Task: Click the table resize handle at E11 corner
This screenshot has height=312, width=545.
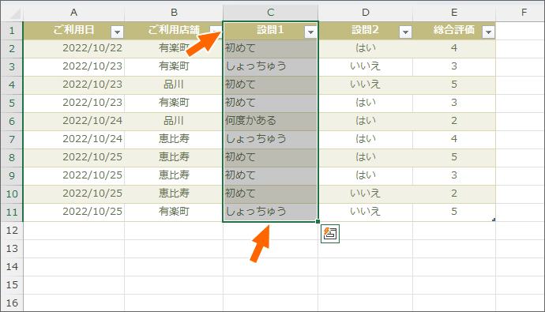Action: click(x=494, y=220)
